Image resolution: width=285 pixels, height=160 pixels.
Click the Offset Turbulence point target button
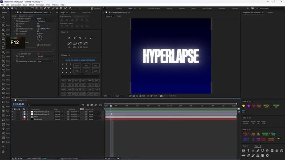point(39,28)
